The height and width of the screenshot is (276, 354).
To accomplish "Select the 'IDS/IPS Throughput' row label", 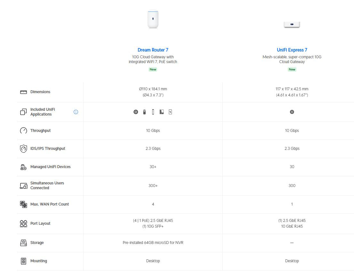I will tap(48, 149).
